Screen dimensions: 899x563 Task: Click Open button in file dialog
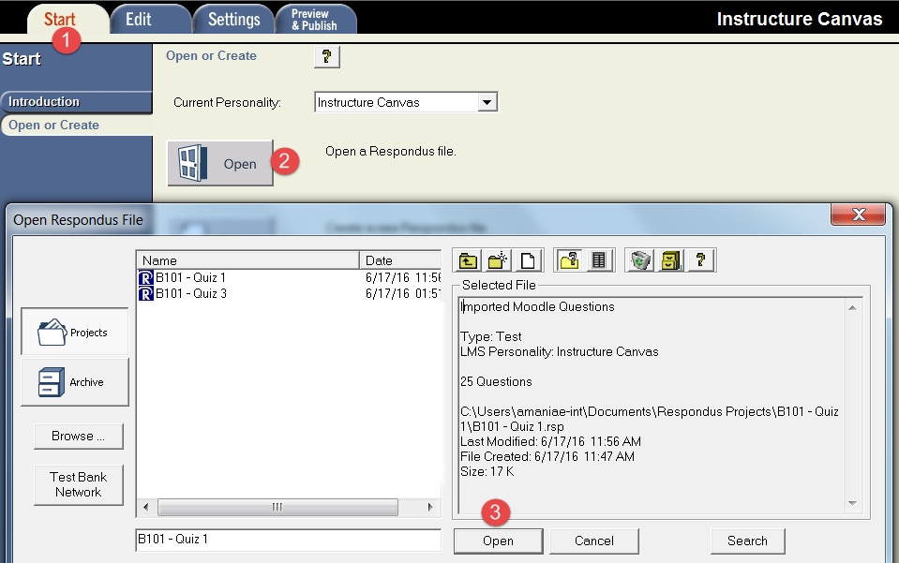(498, 541)
